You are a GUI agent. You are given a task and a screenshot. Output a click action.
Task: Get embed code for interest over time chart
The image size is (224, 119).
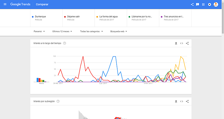coord(182,43)
